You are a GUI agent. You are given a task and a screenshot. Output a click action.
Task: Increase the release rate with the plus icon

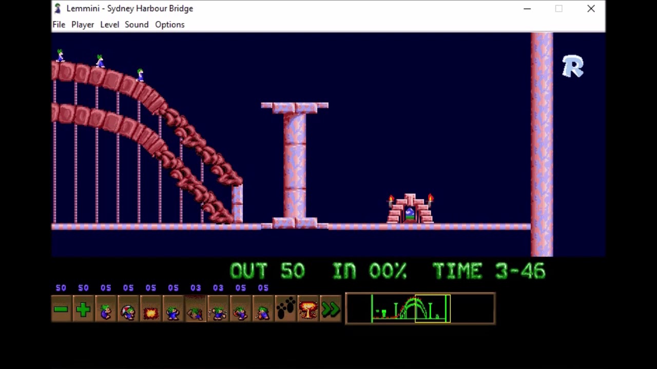pos(84,310)
